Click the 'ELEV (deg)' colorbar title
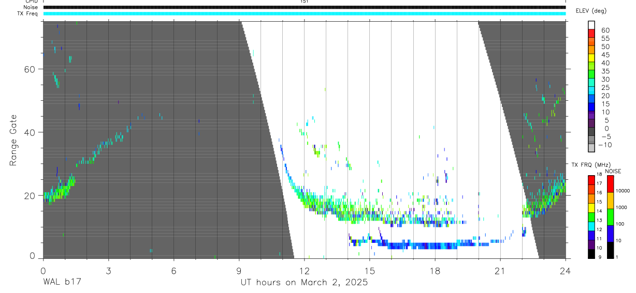Image resolution: width=636 pixels, height=293 pixels. click(x=591, y=11)
